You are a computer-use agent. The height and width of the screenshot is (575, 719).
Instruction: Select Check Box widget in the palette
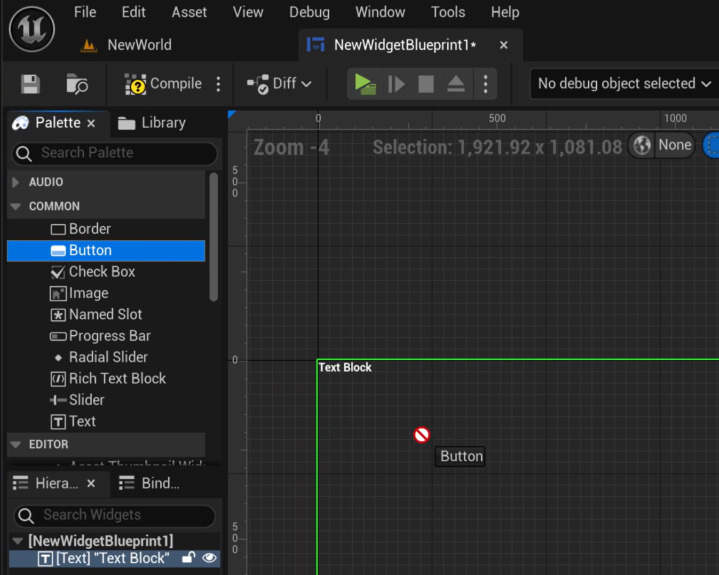[x=106, y=272]
